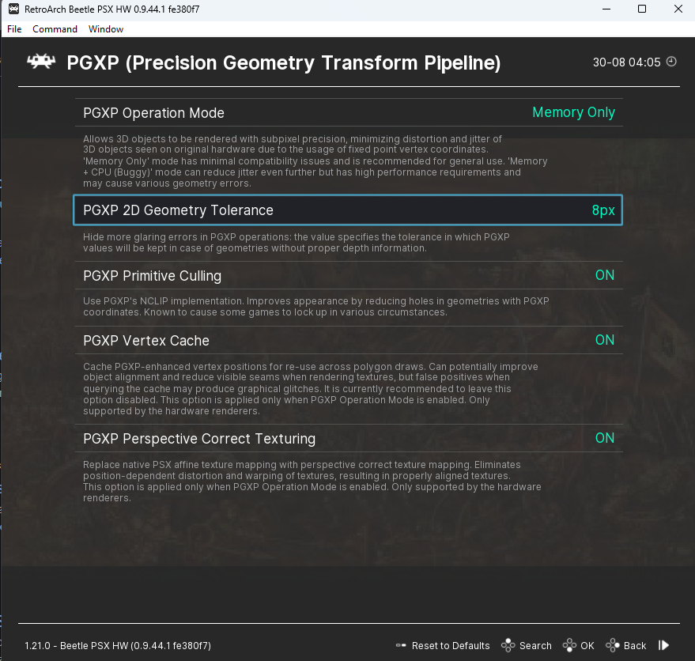Screen dimensions: 695x661
Task: Select PGXP Perspective Correct Texturing row label
Action: pos(199,439)
